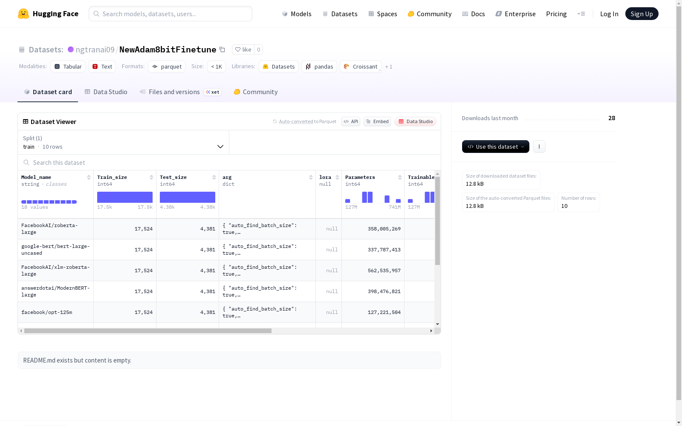Open the Use this dataset dropdown
The image size is (682, 426).
point(496,147)
